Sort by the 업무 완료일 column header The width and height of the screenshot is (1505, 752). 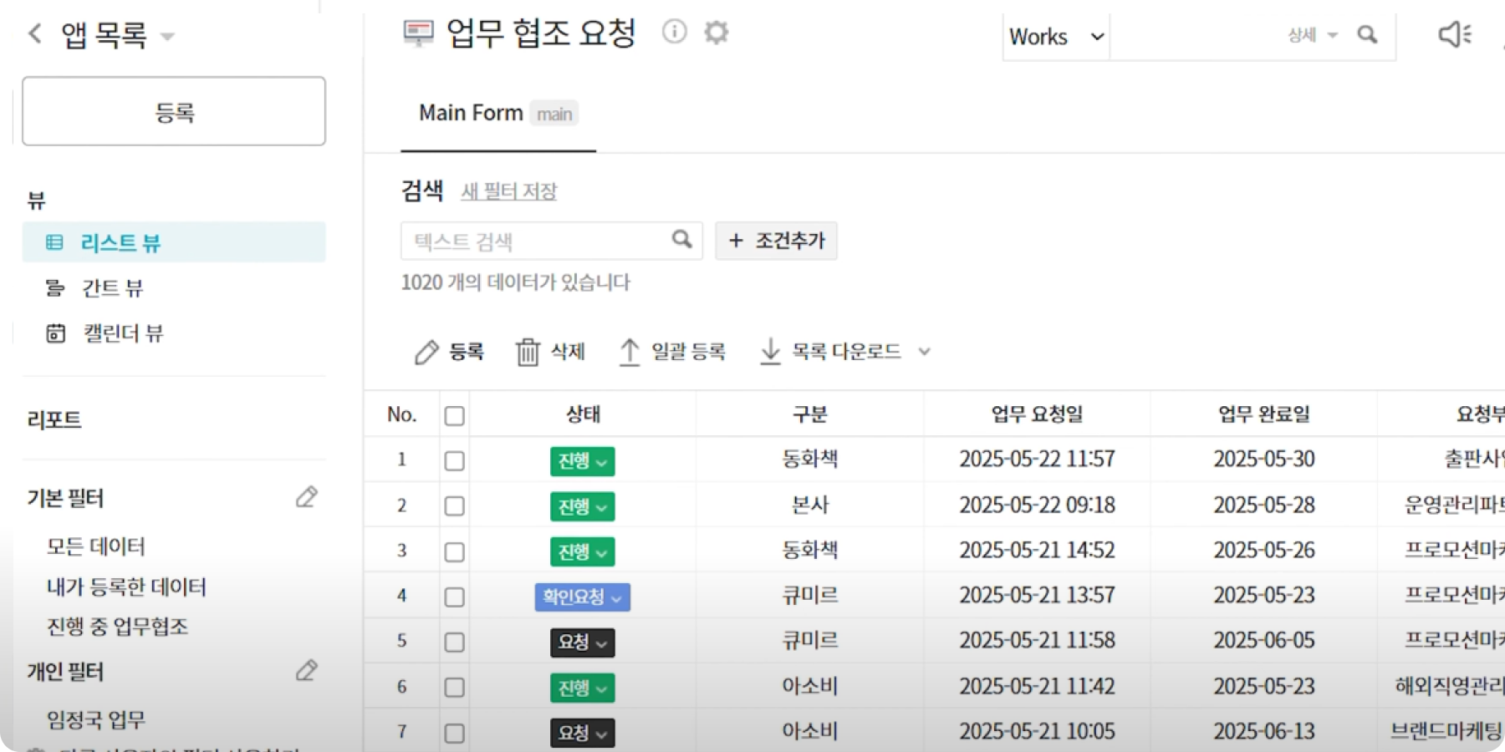pos(1263,414)
